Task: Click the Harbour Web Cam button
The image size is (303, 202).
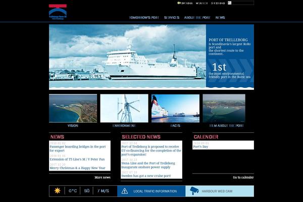Action: click(x=220, y=191)
